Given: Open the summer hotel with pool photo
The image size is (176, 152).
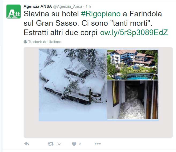Looking at the screenshot, I should pos(132,65).
